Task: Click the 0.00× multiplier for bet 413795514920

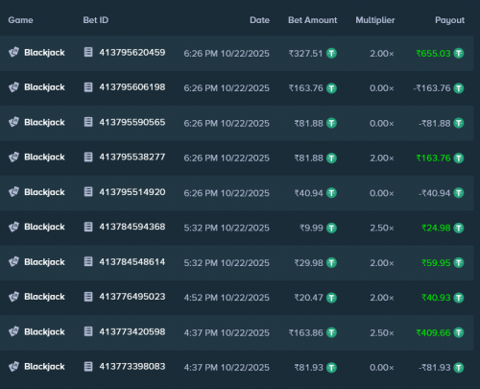Action: coord(382,193)
